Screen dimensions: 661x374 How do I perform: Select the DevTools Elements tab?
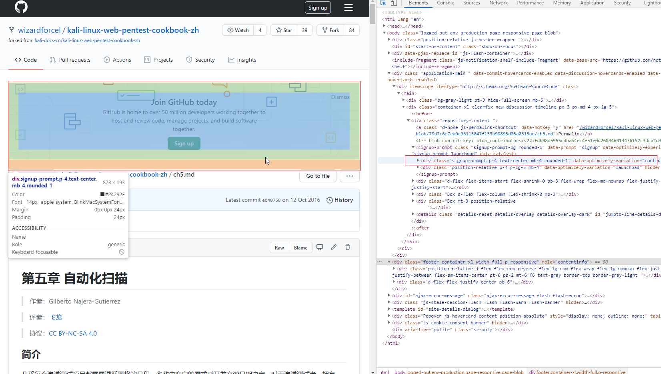coord(418,3)
